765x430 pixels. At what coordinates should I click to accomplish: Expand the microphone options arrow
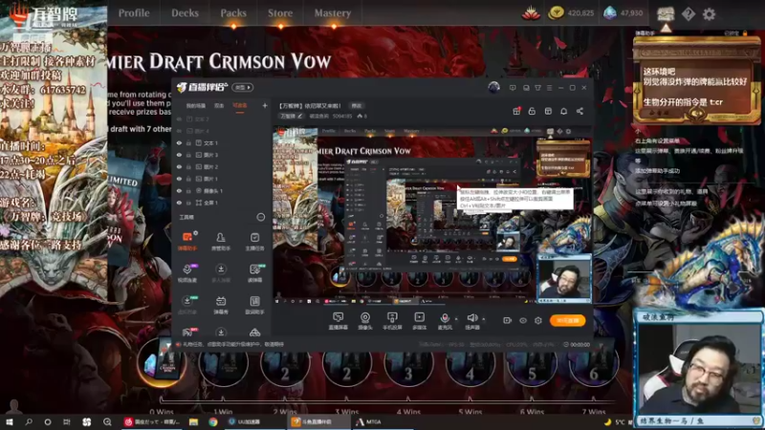(x=456, y=319)
